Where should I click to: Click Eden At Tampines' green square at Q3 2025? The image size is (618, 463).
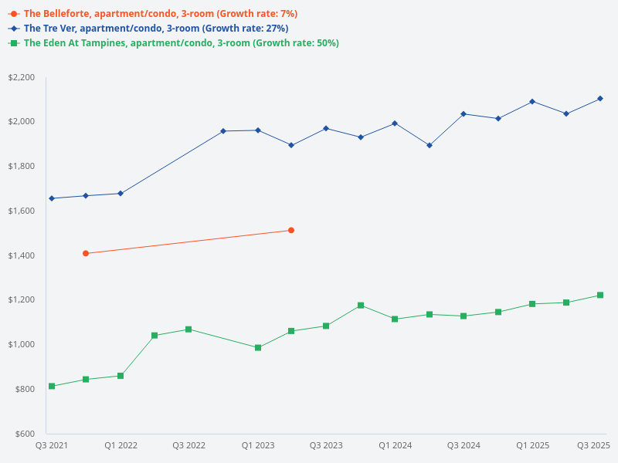coord(600,295)
